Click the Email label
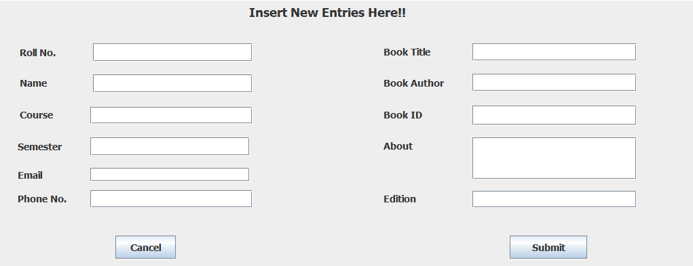Screen dimensions: 693x266 point(30,175)
